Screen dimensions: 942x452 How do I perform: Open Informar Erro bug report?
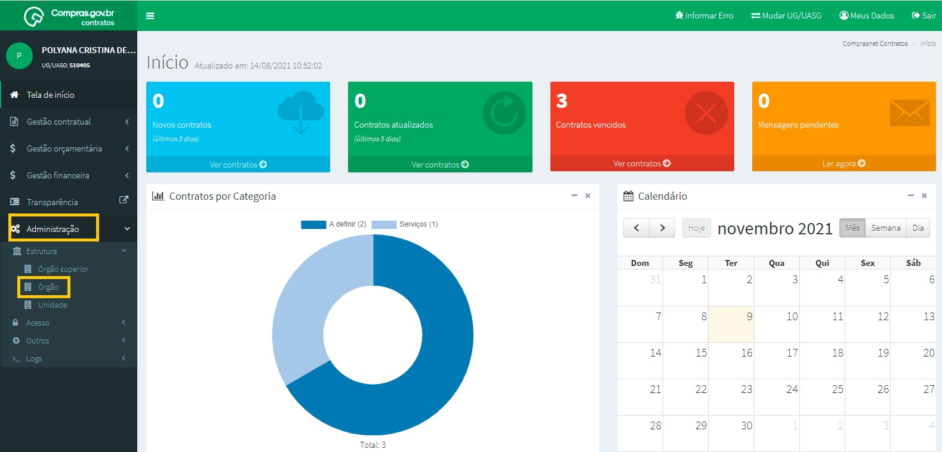pos(704,16)
